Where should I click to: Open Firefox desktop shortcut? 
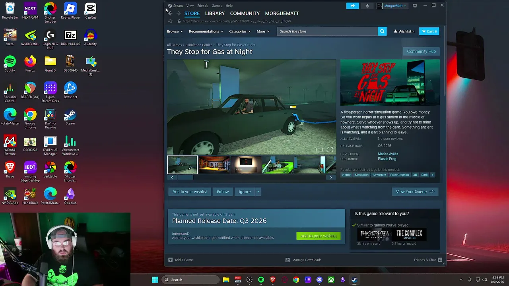pyautogui.click(x=30, y=64)
